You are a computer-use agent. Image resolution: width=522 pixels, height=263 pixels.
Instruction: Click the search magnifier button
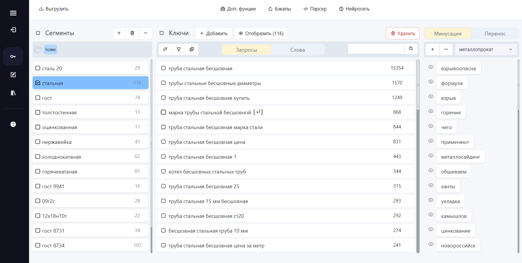pos(411,49)
